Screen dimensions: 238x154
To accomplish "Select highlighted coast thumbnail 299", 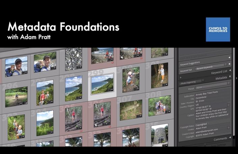I will (x=102, y=84).
